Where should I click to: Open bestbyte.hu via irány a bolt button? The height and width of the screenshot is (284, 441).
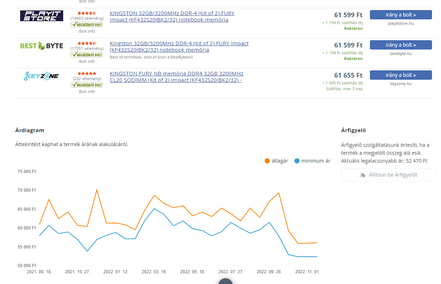(401, 45)
